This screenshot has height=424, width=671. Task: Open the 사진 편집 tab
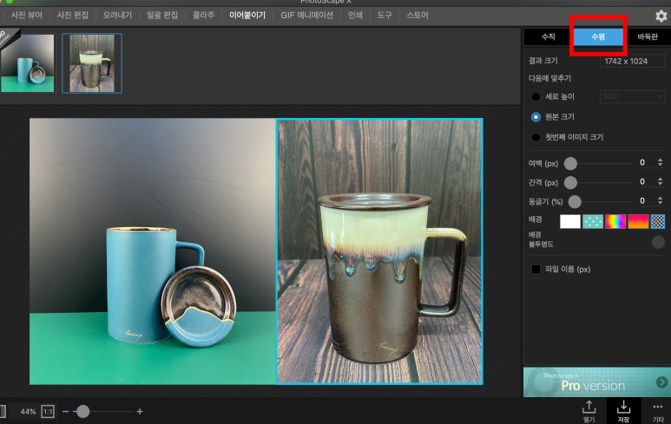pyautogui.click(x=72, y=16)
